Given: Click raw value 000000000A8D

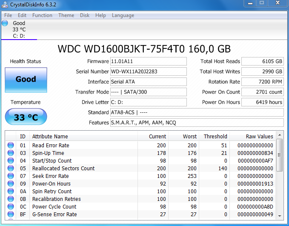Looking at the screenshot, I should tap(255, 207).
